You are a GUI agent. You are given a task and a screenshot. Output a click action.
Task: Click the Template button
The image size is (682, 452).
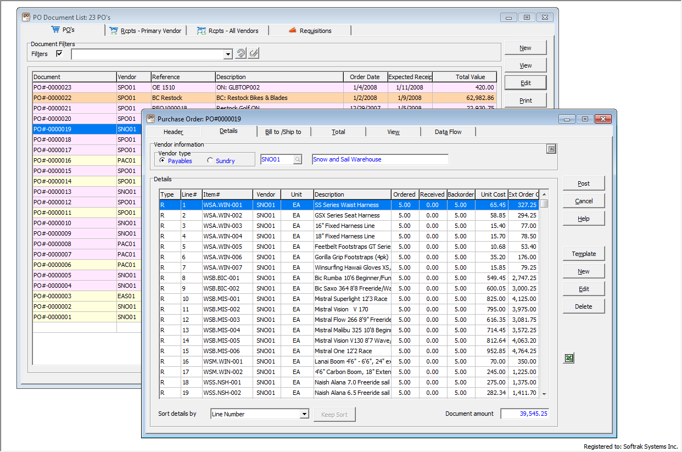pos(583,254)
